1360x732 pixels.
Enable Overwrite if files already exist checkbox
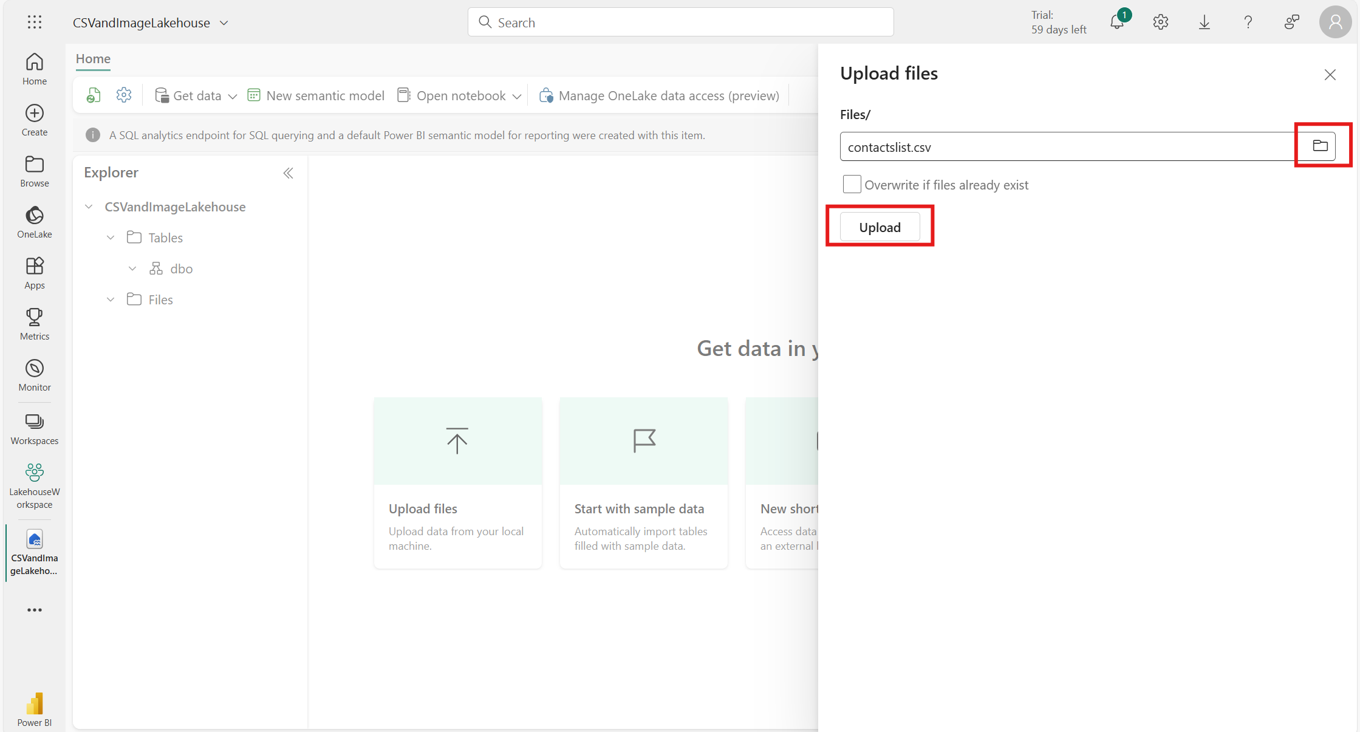(x=852, y=184)
